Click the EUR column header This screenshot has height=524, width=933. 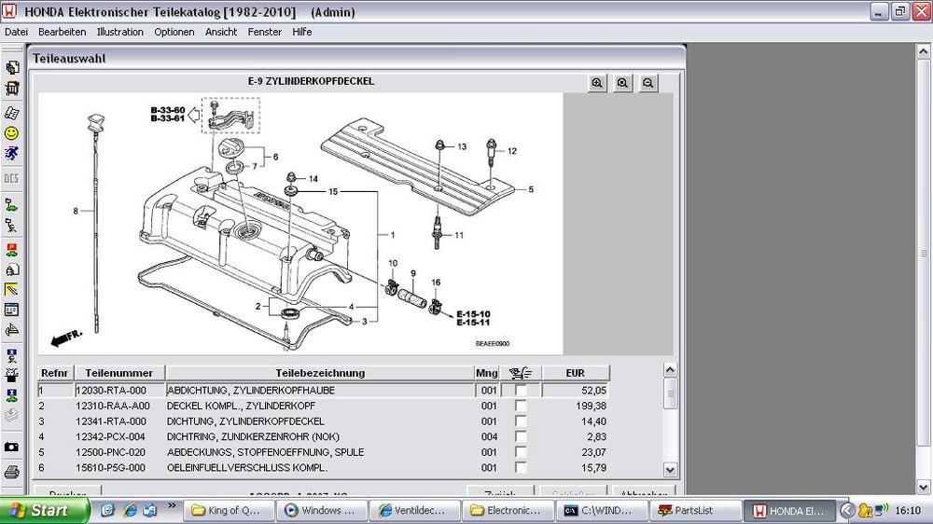[576, 373]
